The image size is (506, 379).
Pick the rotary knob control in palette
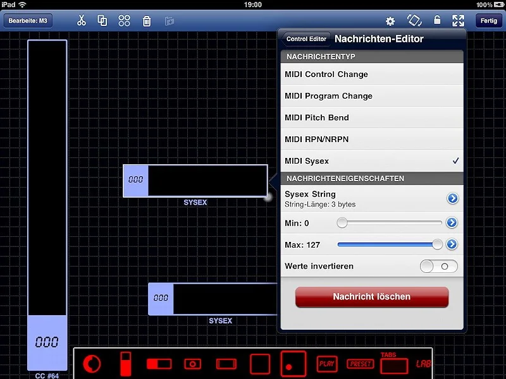click(x=92, y=364)
